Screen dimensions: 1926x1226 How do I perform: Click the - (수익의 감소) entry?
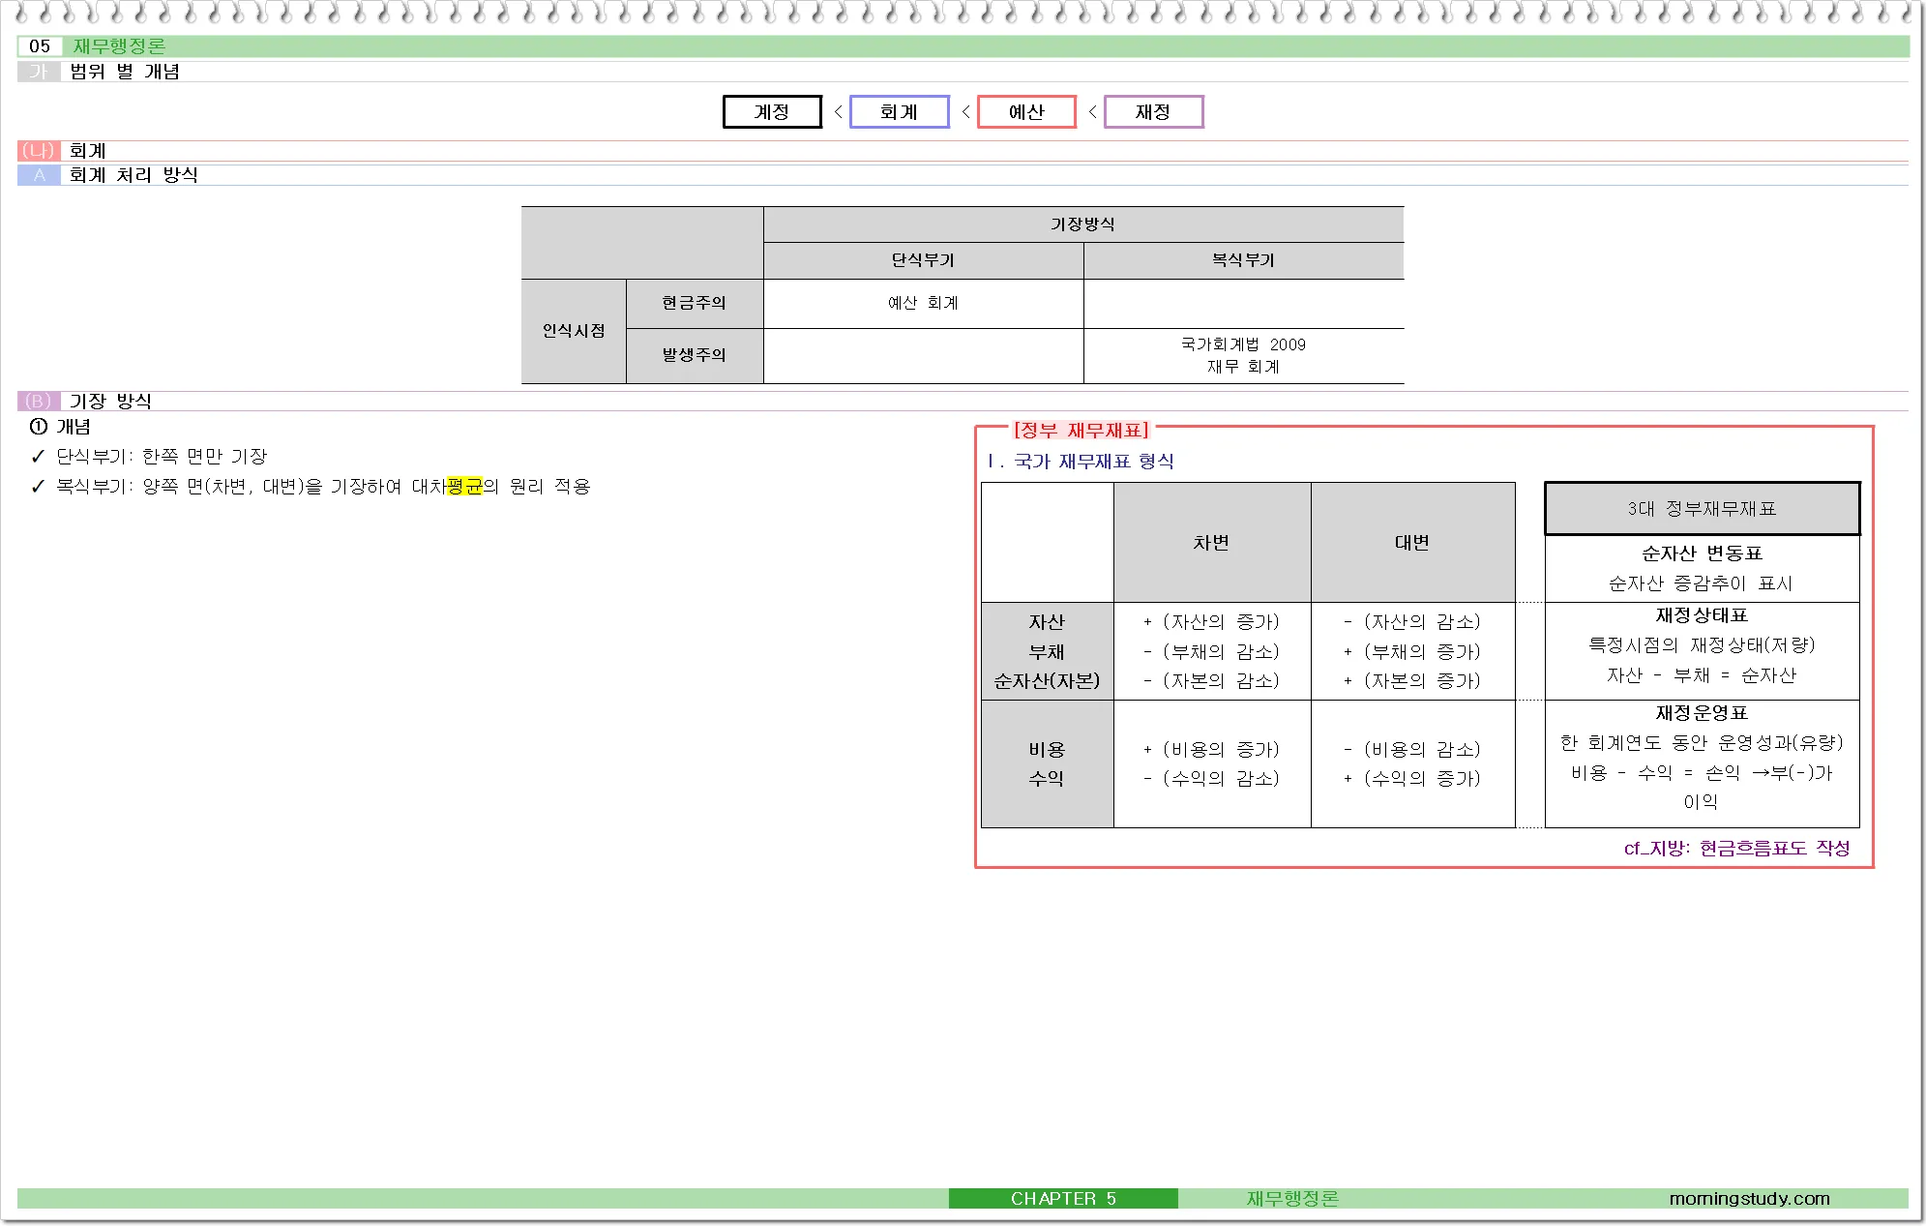[1211, 778]
